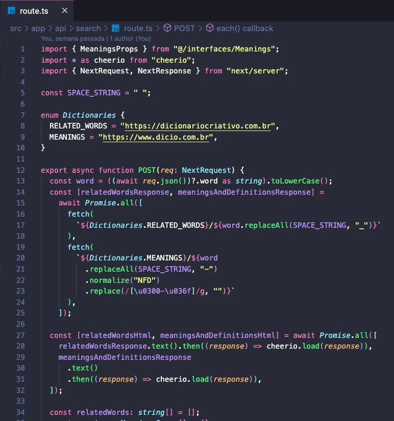Expand the chevron after api in the breadcrumb
This screenshot has height=421, width=394.
coord(71,28)
